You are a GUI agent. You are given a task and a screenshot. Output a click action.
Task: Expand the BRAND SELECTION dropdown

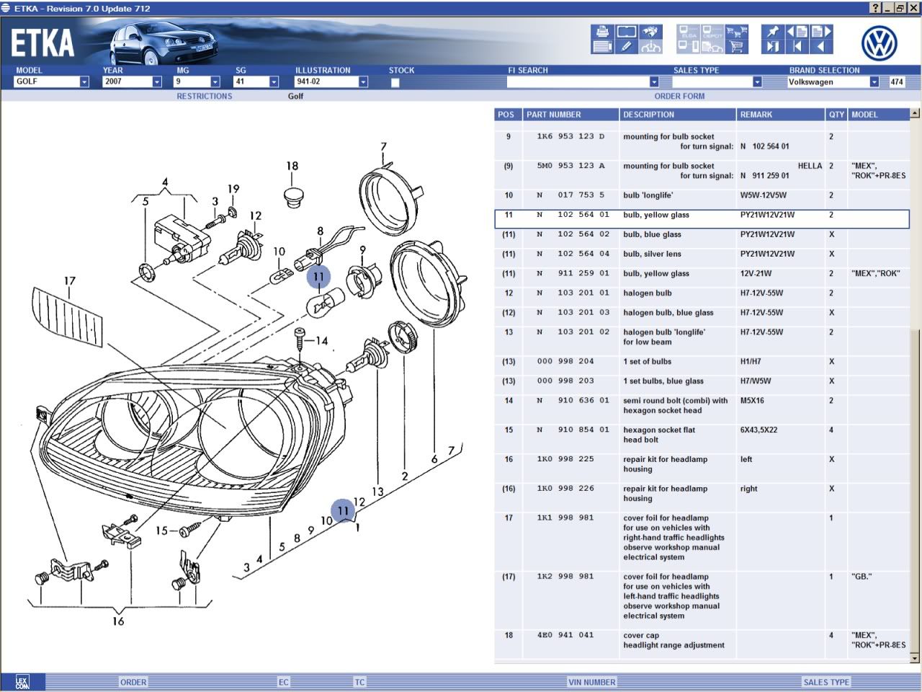point(874,82)
